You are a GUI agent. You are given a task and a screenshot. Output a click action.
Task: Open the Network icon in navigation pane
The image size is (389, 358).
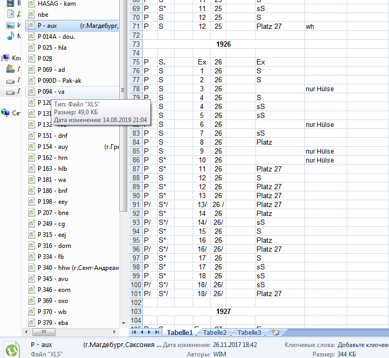tap(5, 112)
